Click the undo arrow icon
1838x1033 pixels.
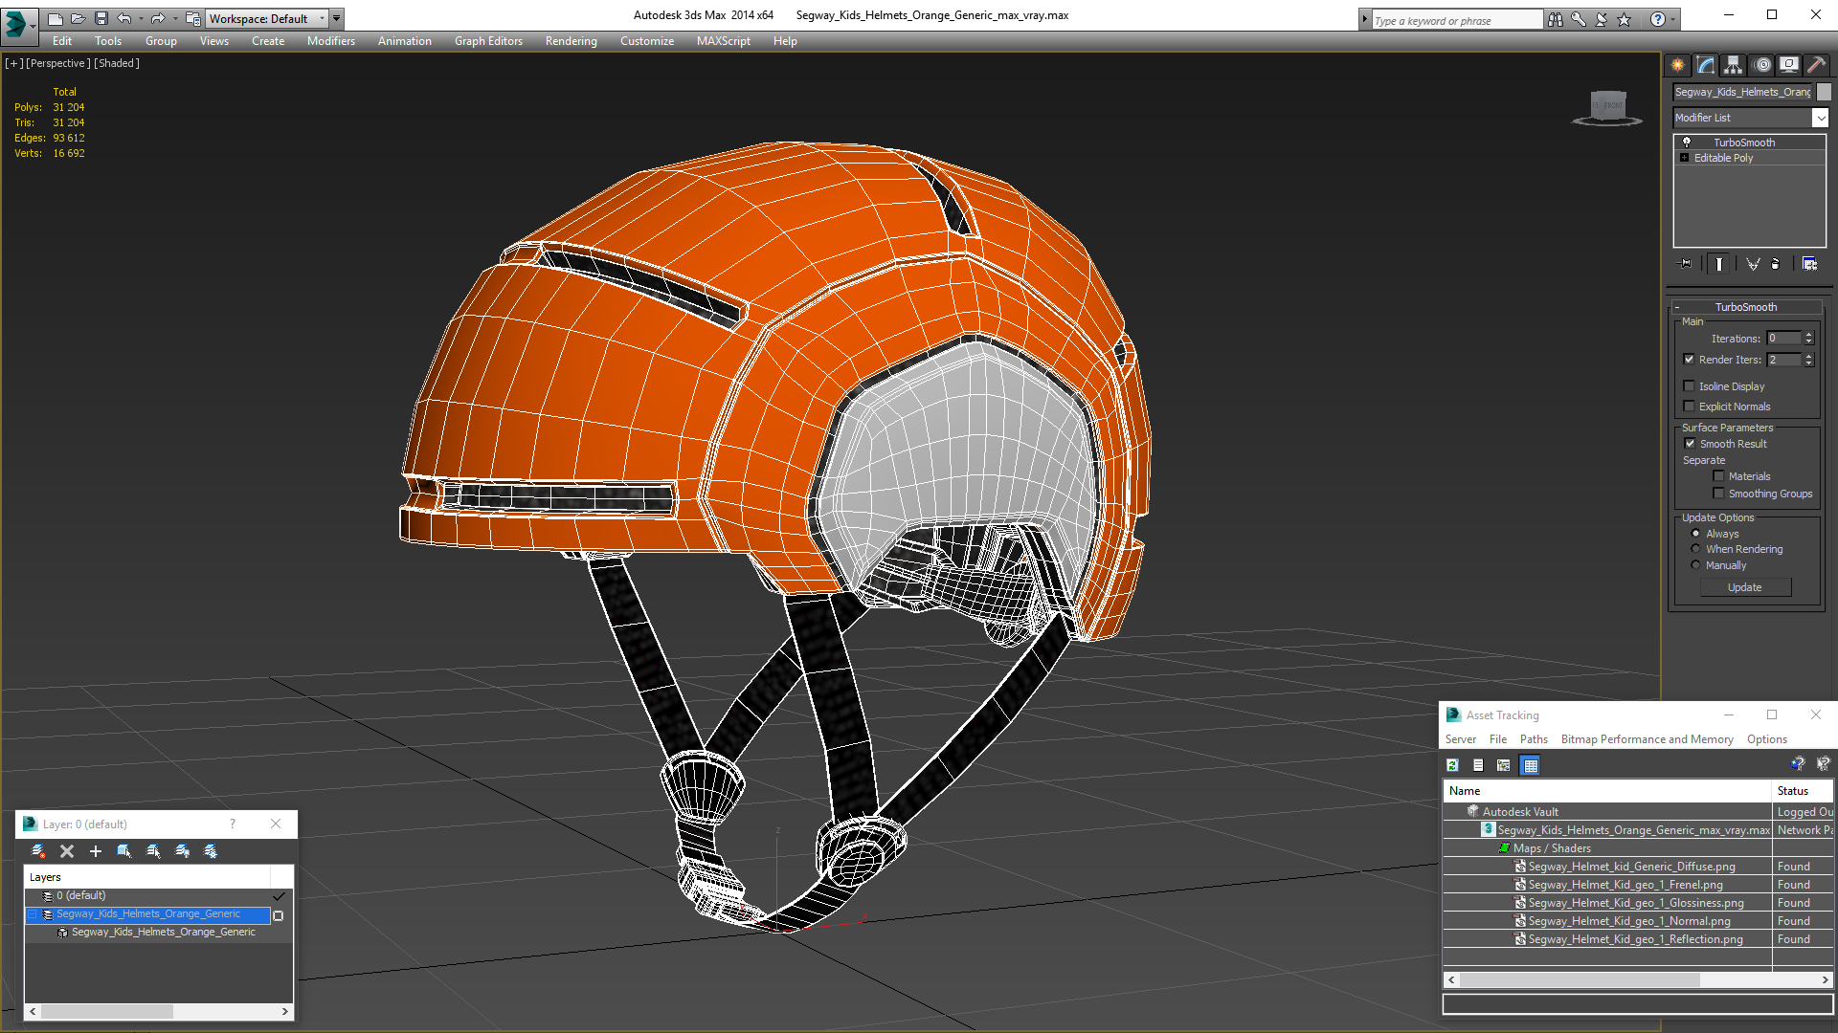point(123,18)
